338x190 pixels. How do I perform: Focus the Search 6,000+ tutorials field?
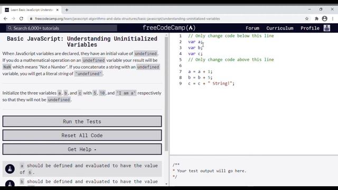tap(62, 28)
